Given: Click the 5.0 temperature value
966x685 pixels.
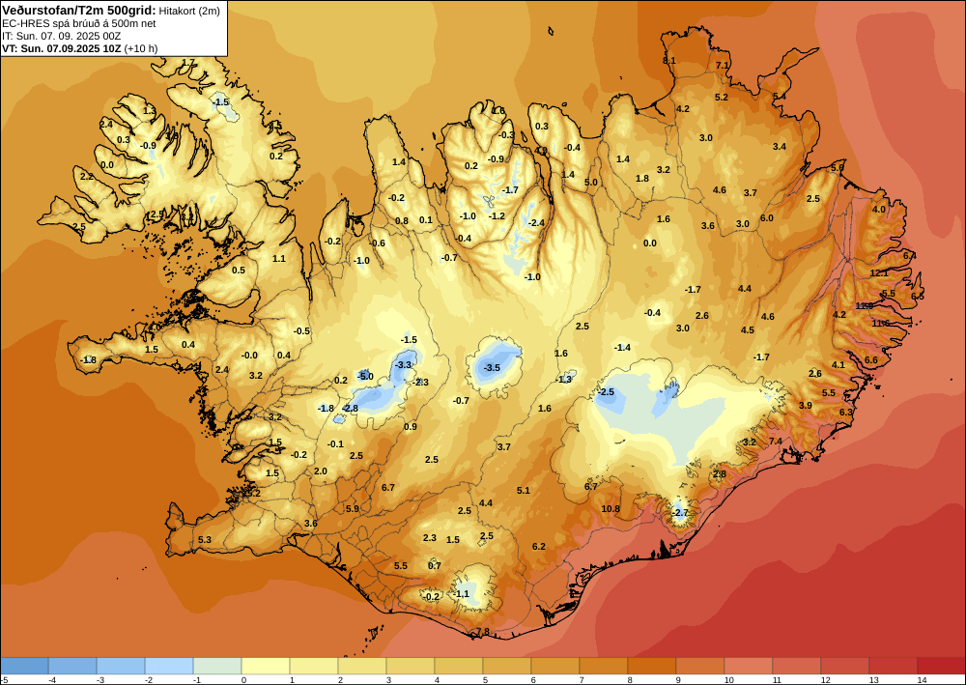Looking at the screenshot, I should (591, 183).
